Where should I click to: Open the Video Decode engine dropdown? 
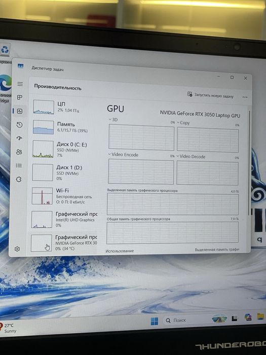point(191,156)
